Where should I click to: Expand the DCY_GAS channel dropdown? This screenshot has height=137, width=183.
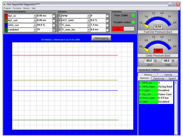(88, 20)
